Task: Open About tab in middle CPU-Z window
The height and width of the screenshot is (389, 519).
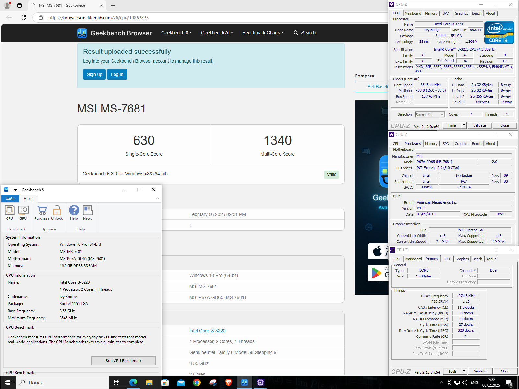Action: [x=490, y=144]
